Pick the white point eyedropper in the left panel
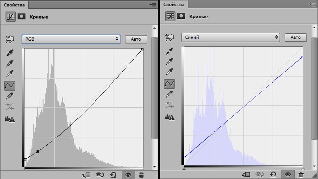 10,73
